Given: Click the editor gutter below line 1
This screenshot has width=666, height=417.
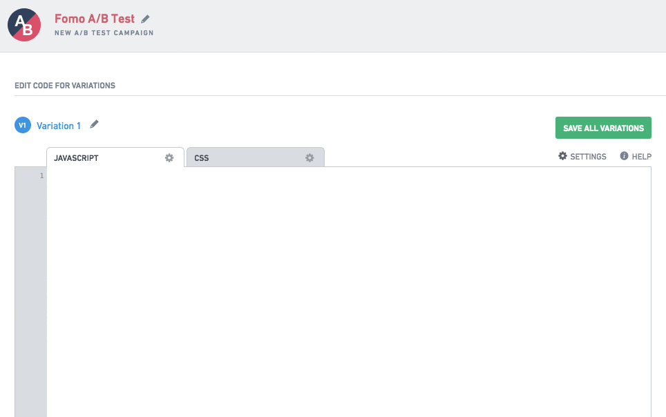Looking at the screenshot, I should [30, 298].
